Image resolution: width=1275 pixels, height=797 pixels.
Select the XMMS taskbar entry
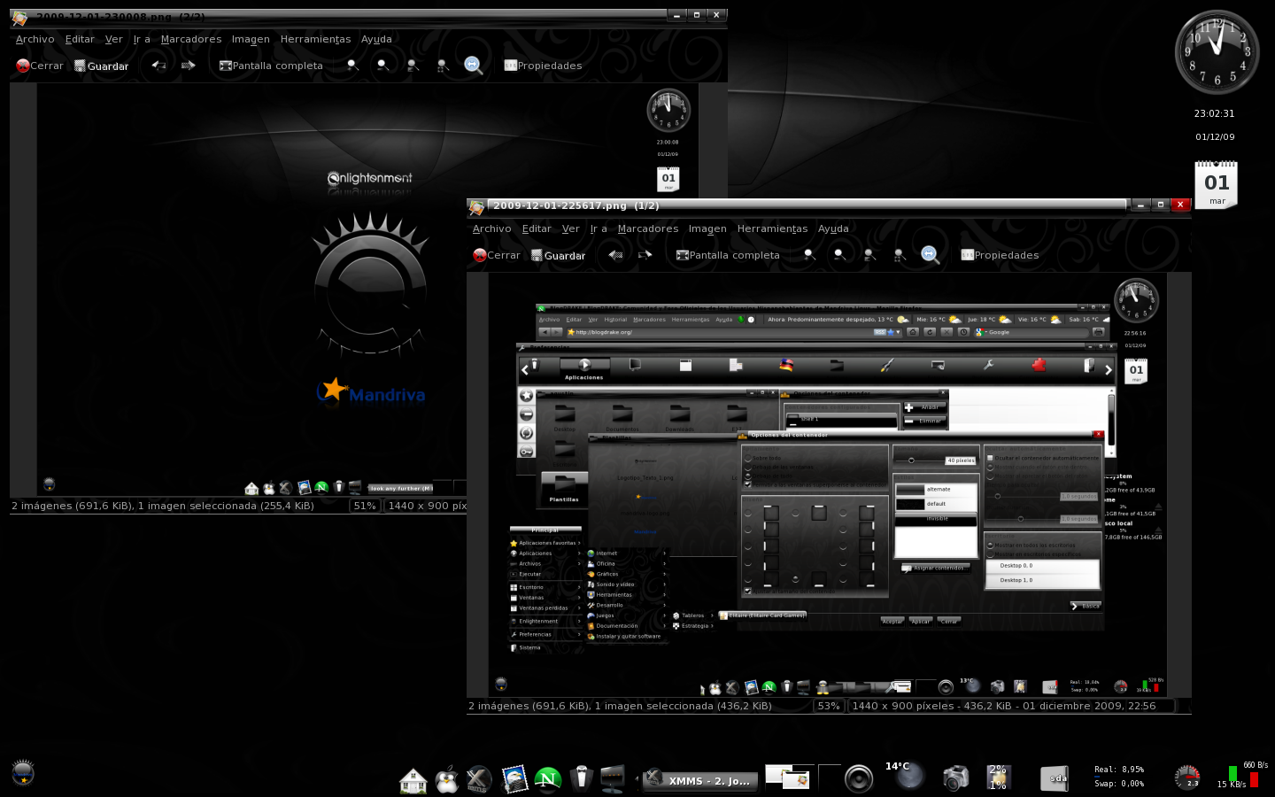700,780
